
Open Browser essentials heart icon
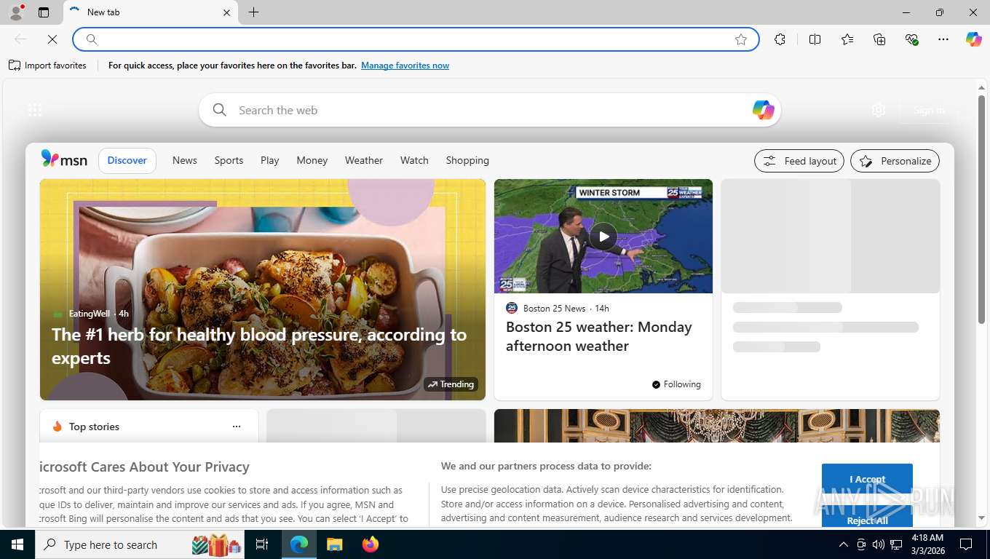click(911, 39)
